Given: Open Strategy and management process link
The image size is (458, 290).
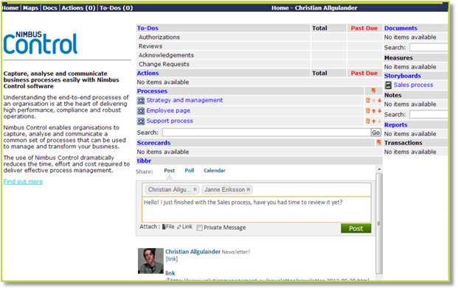Looking at the screenshot, I should pyautogui.click(x=184, y=100).
